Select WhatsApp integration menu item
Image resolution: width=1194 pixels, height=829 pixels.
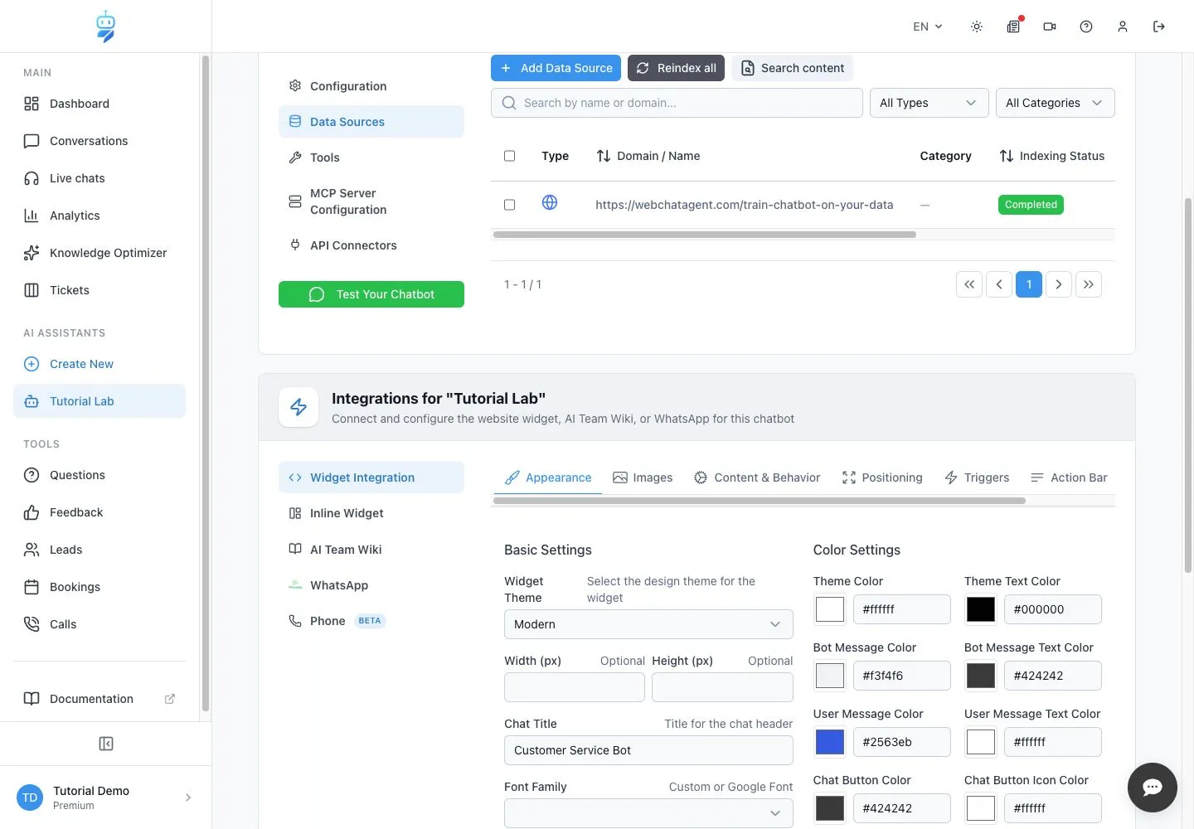371,585
